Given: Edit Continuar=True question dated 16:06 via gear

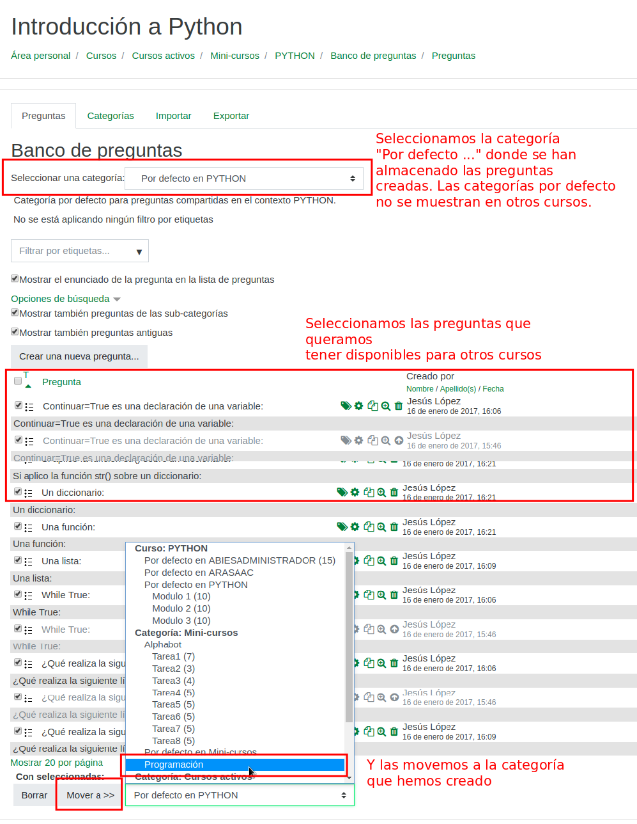Looking at the screenshot, I should pos(359,406).
